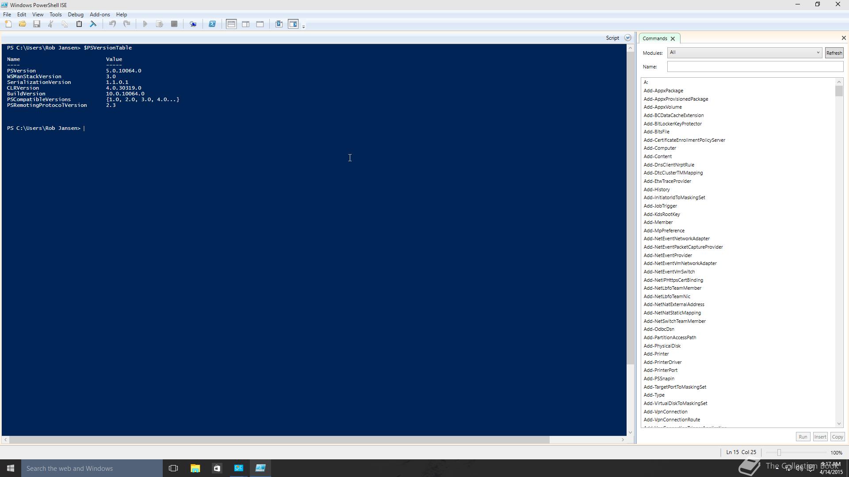Redo the last action
This screenshot has width=849, height=477.
[126, 24]
